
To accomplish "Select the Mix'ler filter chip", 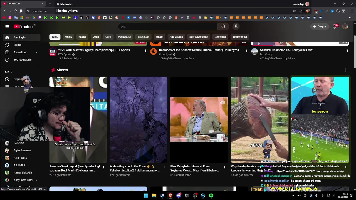I will tap(82, 37).
